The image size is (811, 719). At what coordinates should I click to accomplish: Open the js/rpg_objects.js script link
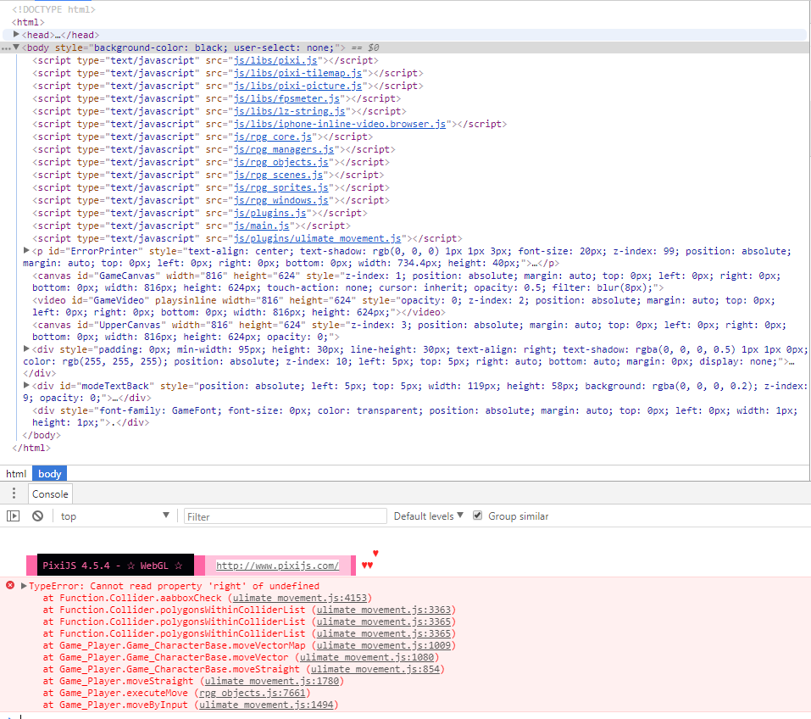pyautogui.click(x=281, y=162)
